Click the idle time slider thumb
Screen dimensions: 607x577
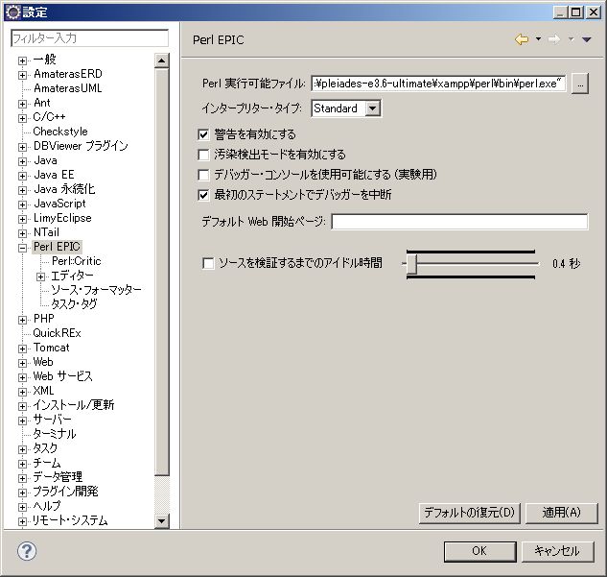[x=412, y=264]
